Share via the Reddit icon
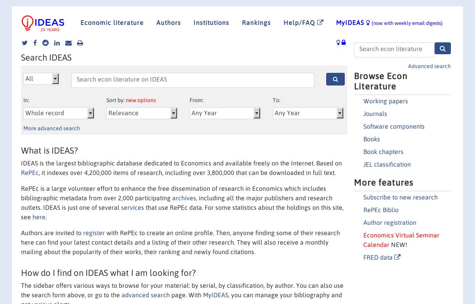This screenshot has width=475, height=304. [46, 43]
